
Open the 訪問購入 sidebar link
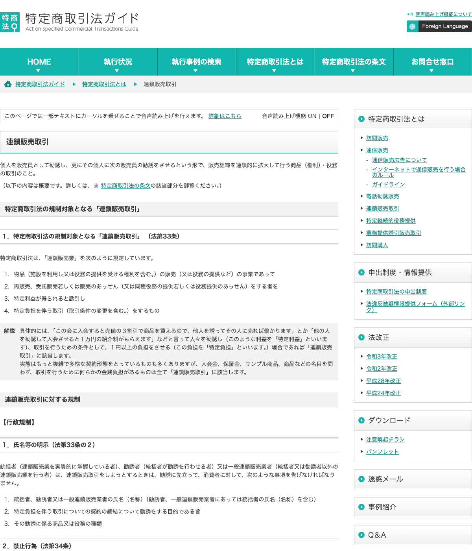tap(377, 245)
